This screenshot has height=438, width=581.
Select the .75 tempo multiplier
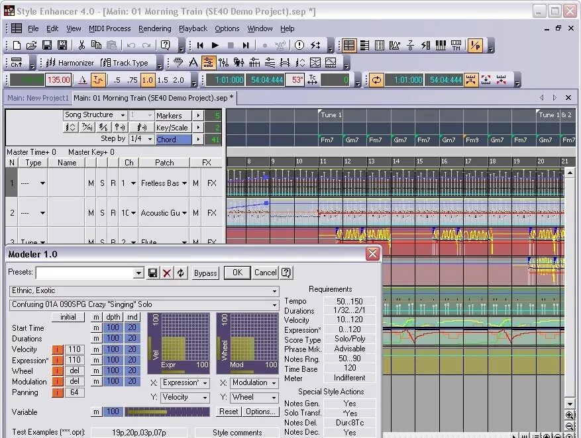(x=132, y=79)
